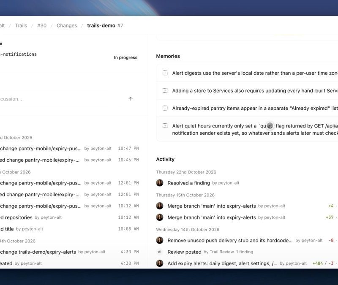Open the #30 breadcrumb link
338x285 pixels.
[42, 25]
